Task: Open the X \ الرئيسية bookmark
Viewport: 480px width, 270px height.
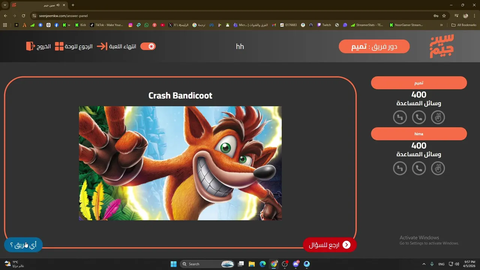Action: pos(178,25)
